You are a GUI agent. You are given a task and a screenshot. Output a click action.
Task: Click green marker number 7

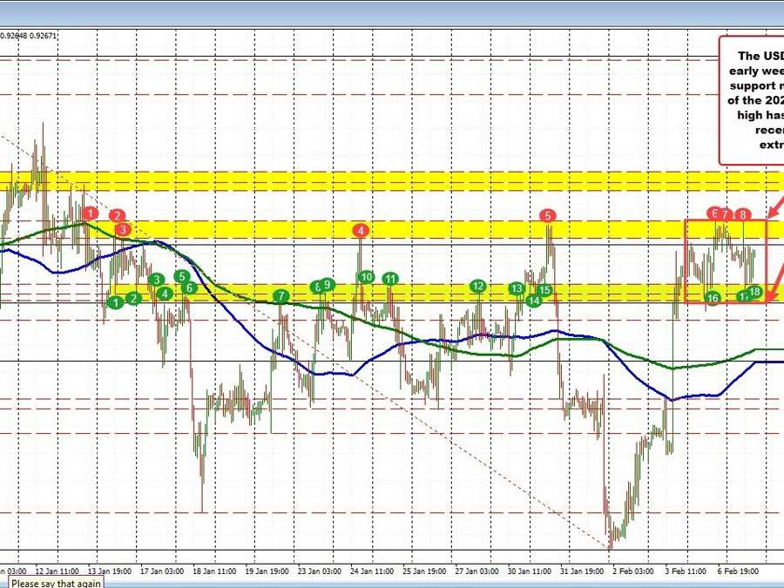[280, 296]
